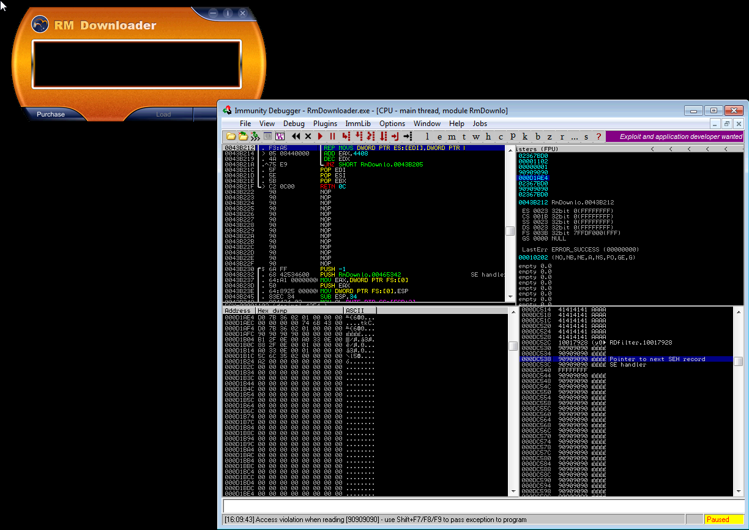Click the Trace over toolbar icon
Image resolution: width=749 pixels, height=530 pixels.
pos(383,136)
